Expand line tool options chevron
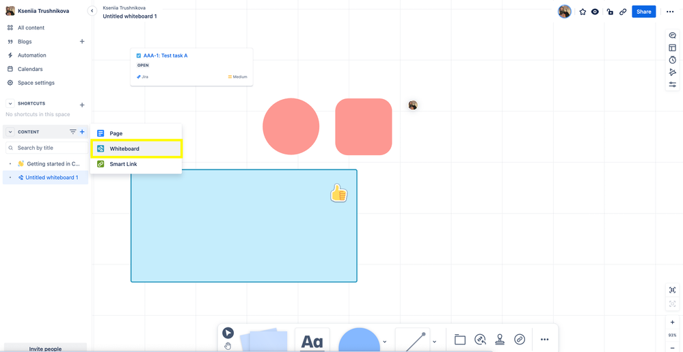The width and height of the screenshot is (683, 352). [434, 341]
